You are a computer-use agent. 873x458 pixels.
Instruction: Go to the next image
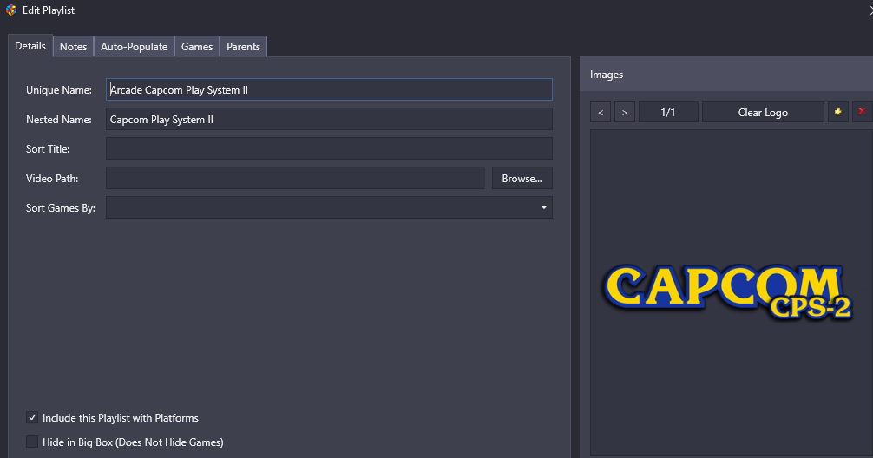(x=624, y=112)
